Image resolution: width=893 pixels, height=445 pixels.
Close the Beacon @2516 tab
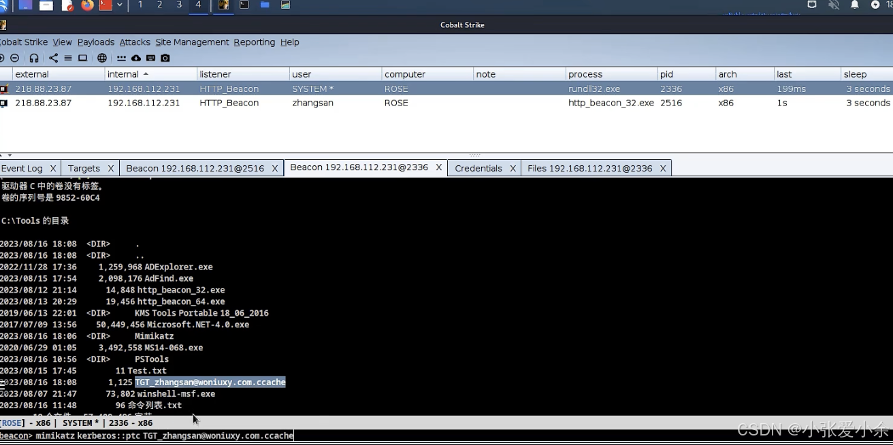tap(275, 168)
